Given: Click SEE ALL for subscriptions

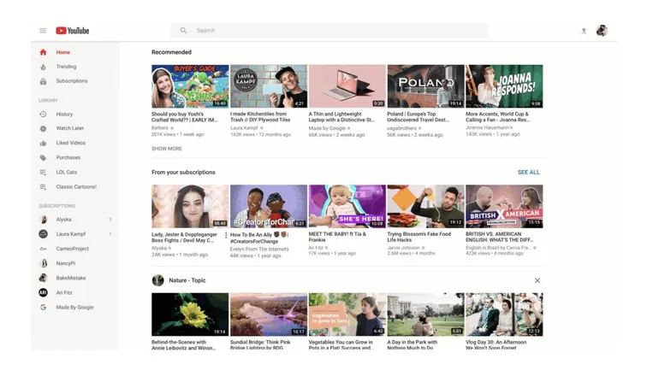Looking at the screenshot, I should point(529,173).
